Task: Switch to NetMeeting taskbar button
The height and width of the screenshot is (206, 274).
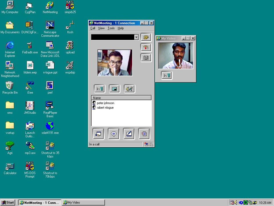Action: (x=40, y=203)
